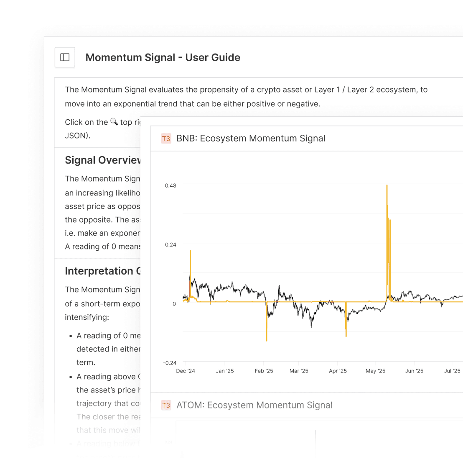This screenshot has height=462, width=463.
Task: Click the Momentum Signal - User Guide heading
Action: click(x=163, y=57)
